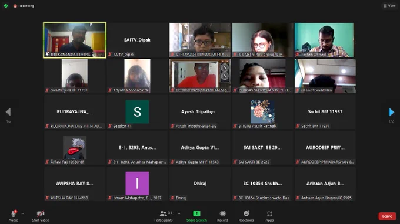Go to next gallery page arrow

click(x=391, y=112)
